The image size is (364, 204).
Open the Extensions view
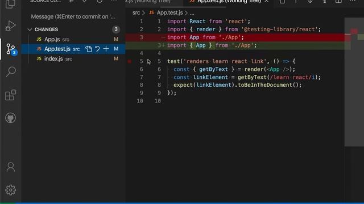point(11,95)
